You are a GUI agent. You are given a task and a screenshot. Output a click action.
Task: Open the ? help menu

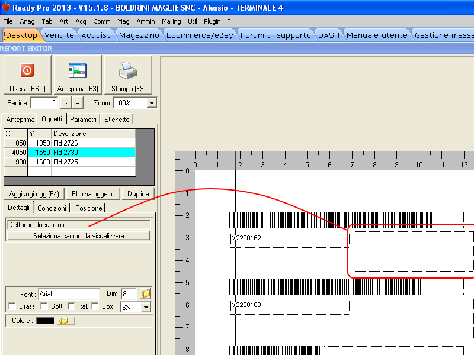click(229, 21)
